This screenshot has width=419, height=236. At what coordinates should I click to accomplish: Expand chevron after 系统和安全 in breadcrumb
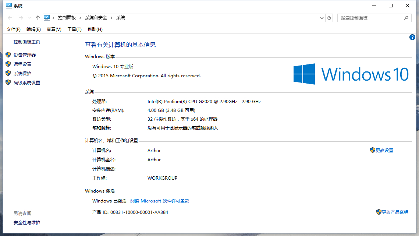pyautogui.click(x=112, y=18)
